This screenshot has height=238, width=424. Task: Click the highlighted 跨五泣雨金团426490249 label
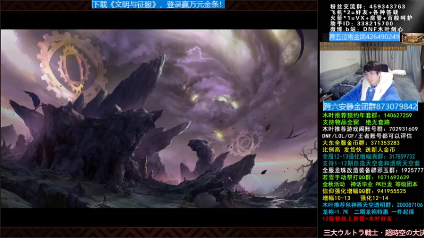click(364, 36)
